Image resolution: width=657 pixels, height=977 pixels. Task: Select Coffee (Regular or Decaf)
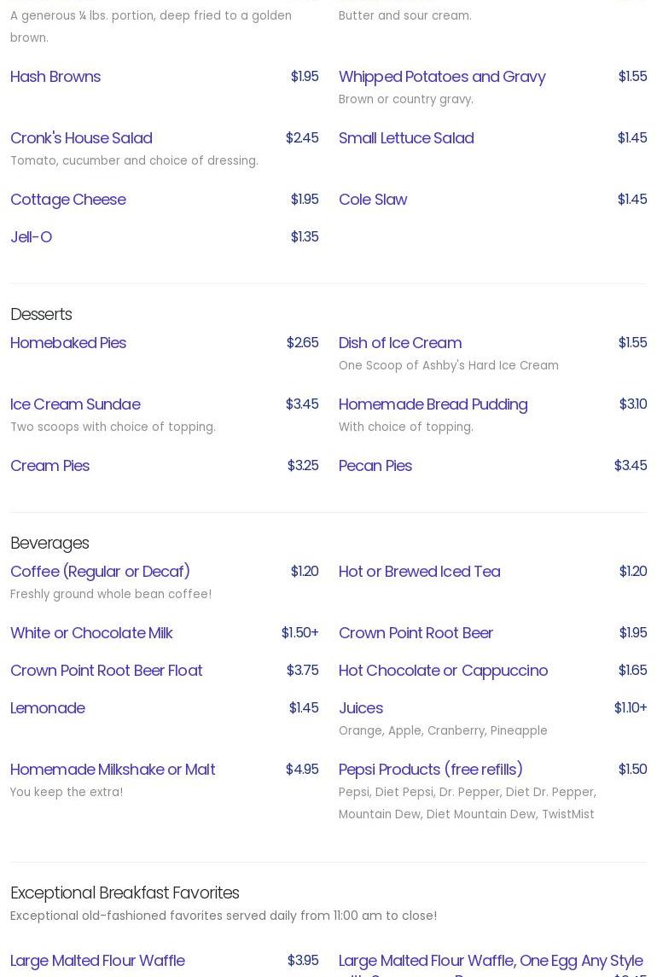[x=101, y=572]
